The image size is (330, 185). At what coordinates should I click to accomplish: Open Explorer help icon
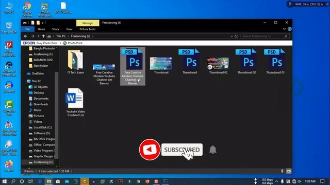tap(290, 29)
